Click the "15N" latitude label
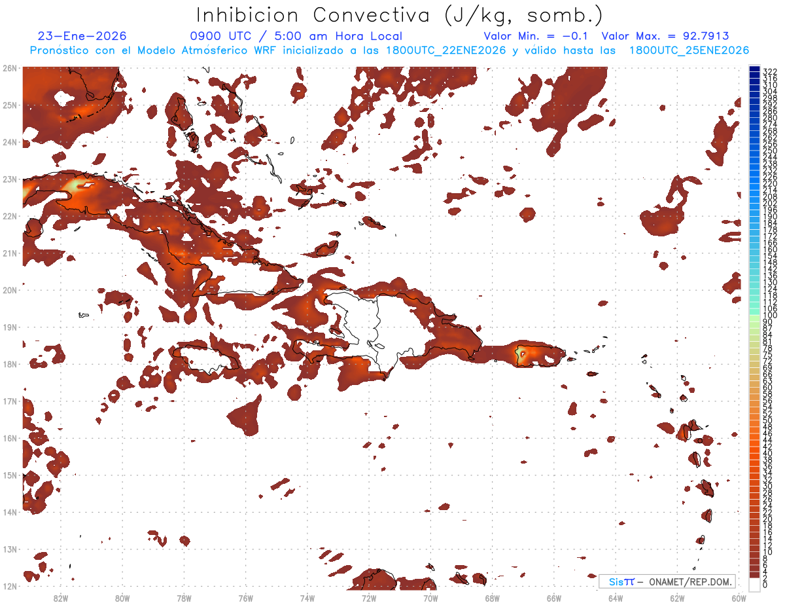The height and width of the screenshot is (607, 785). point(9,475)
